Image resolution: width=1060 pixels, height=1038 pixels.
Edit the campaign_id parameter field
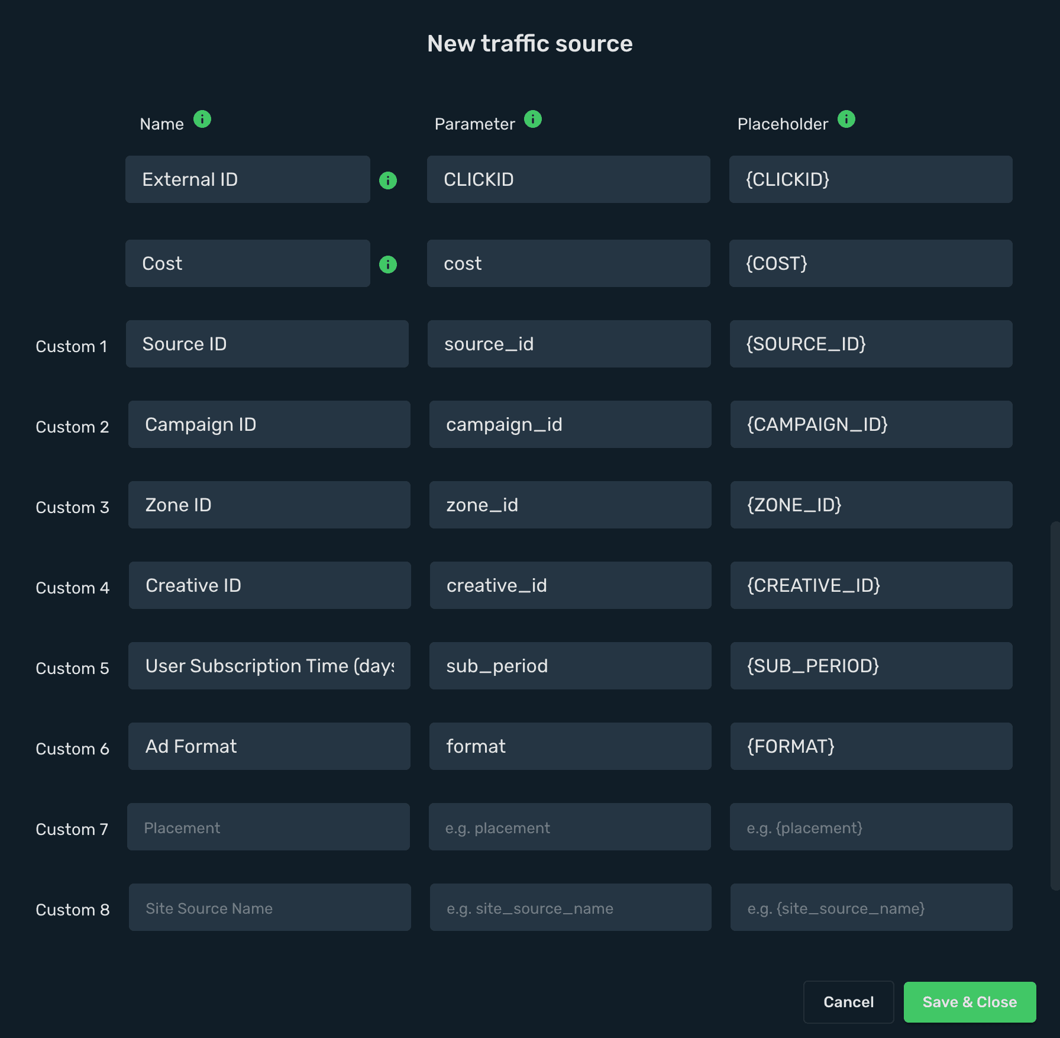[570, 424]
